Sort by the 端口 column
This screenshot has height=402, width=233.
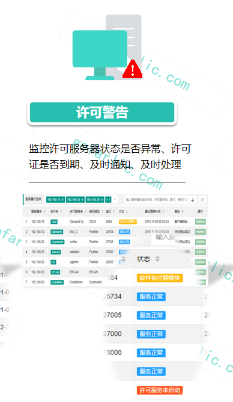coord(114,211)
